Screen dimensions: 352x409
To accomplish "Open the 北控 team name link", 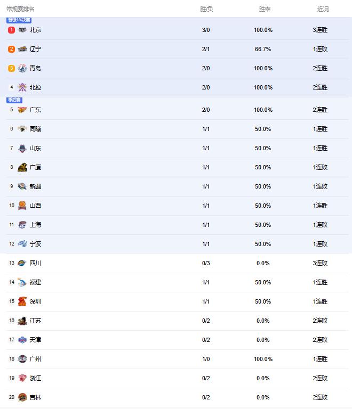I will (x=35, y=87).
